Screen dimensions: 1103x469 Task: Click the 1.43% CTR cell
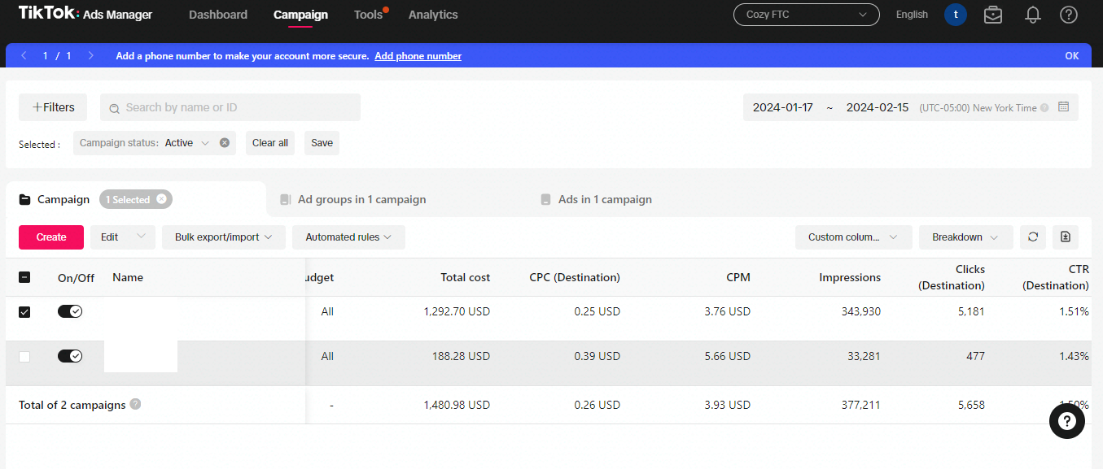(x=1075, y=356)
